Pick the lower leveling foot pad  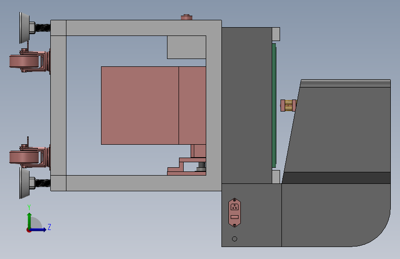[24, 183]
